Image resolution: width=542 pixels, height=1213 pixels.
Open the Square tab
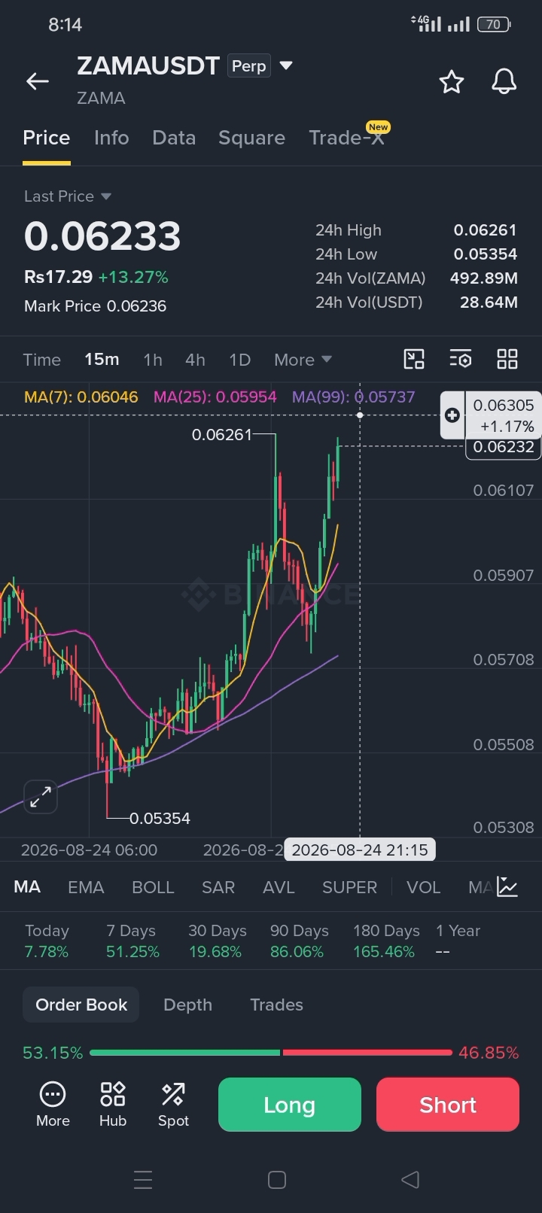[251, 138]
